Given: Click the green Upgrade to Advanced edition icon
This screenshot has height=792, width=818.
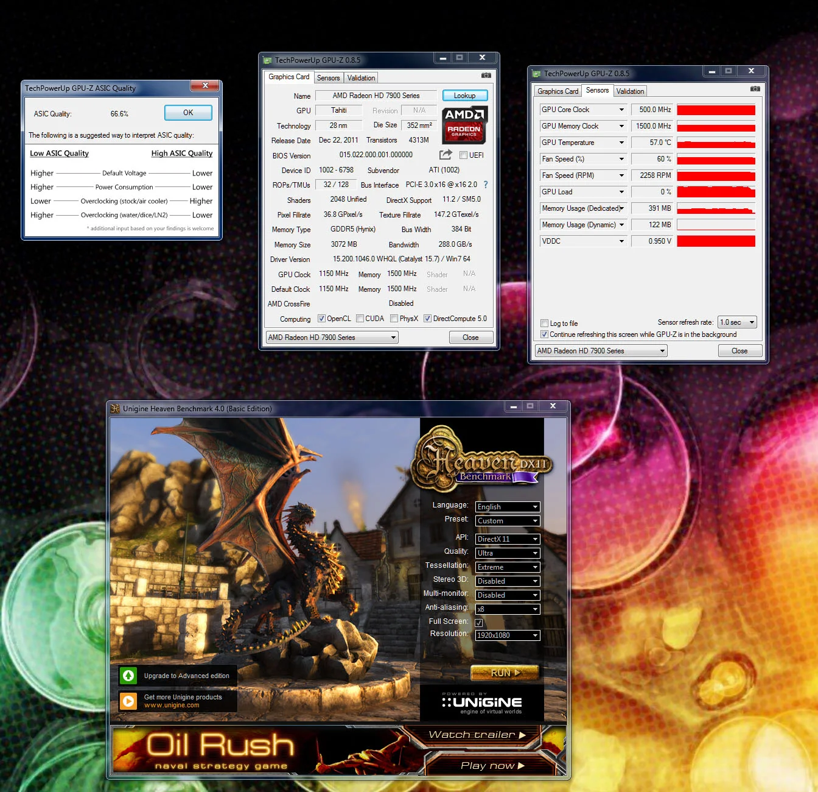Looking at the screenshot, I should (x=128, y=676).
